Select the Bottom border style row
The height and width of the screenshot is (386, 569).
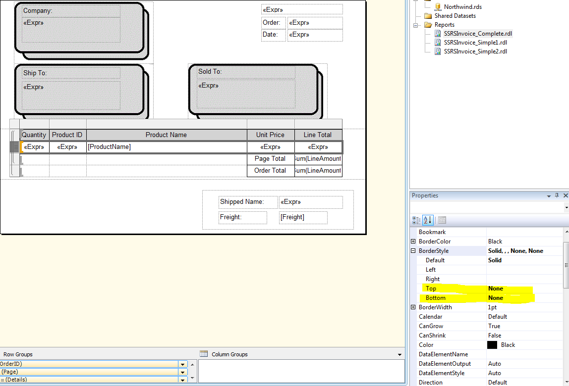pos(435,297)
